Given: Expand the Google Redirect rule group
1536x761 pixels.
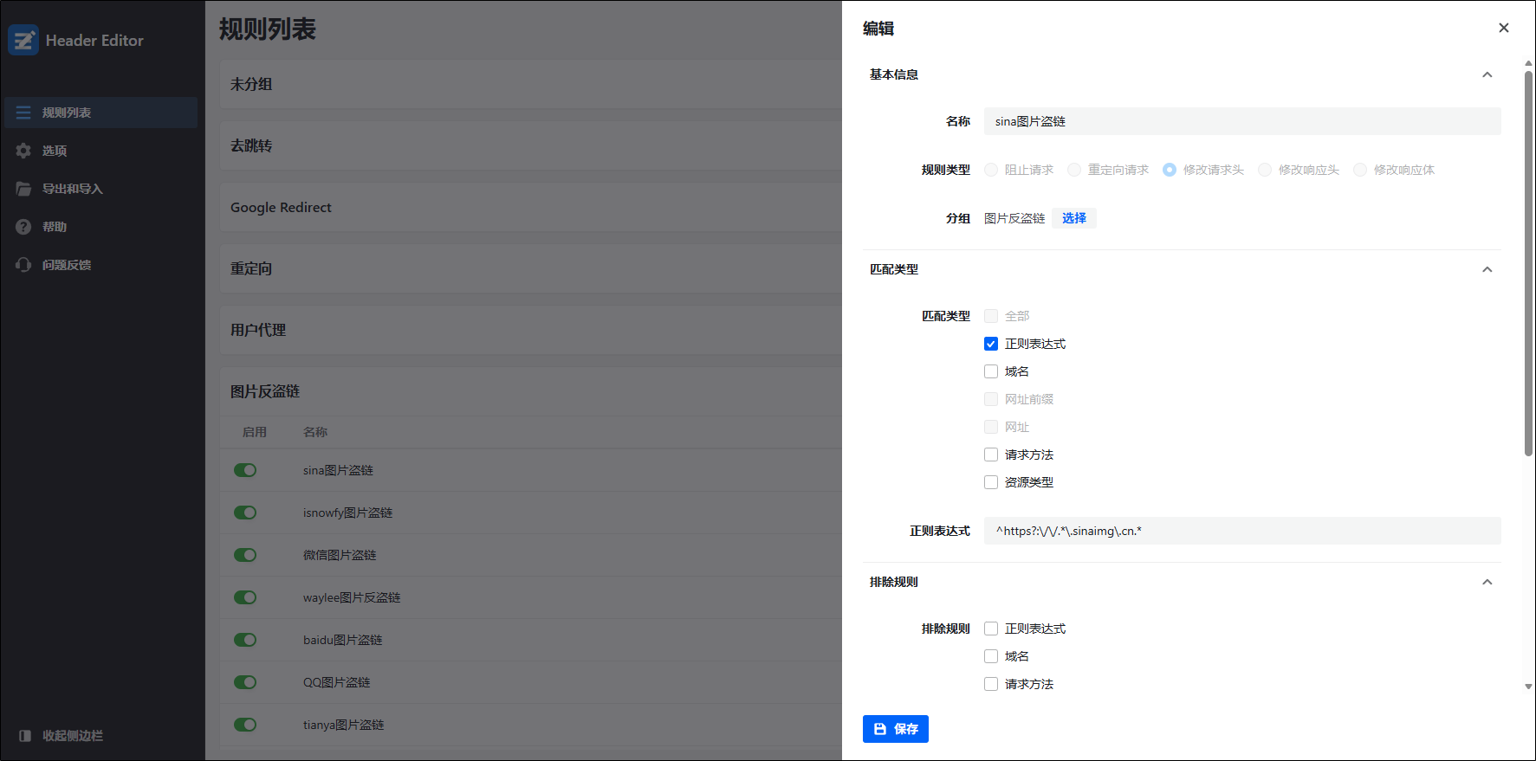Looking at the screenshot, I should tap(531, 207).
